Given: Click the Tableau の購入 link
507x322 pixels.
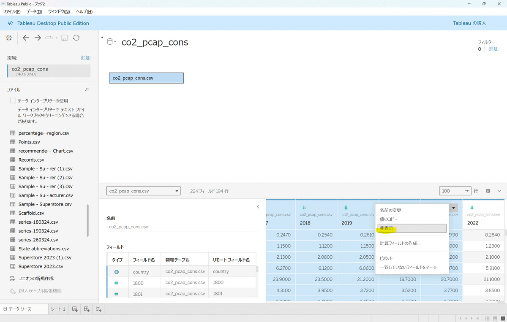Looking at the screenshot, I should pos(469,23).
